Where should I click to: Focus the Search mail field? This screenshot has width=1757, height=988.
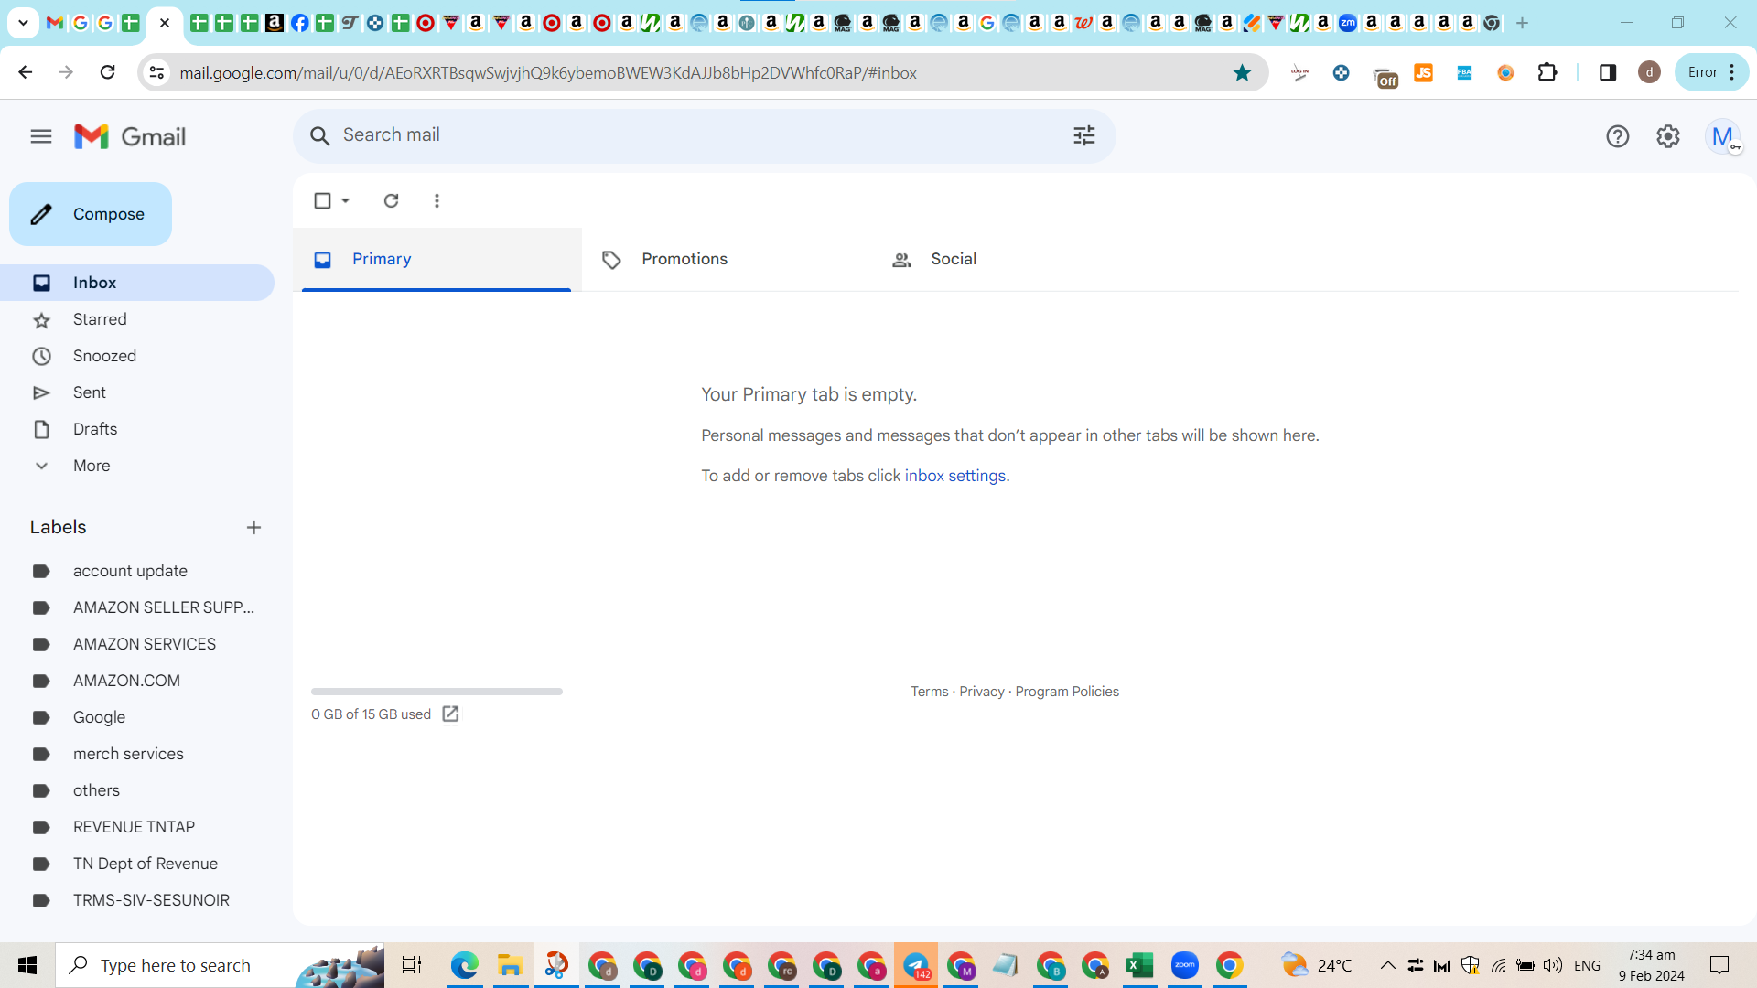pyautogui.click(x=695, y=135)
